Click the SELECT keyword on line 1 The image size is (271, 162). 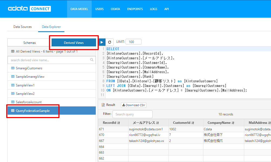pos(113,49)
